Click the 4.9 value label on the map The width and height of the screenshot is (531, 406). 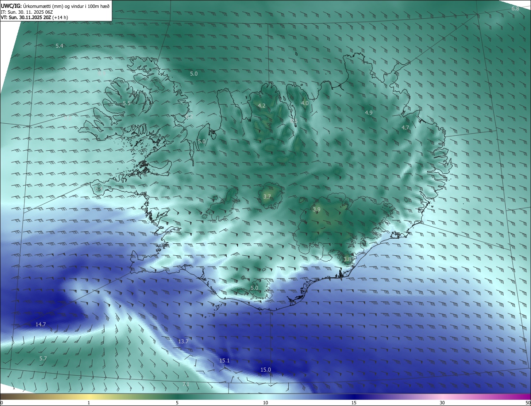tap(368, 113)
